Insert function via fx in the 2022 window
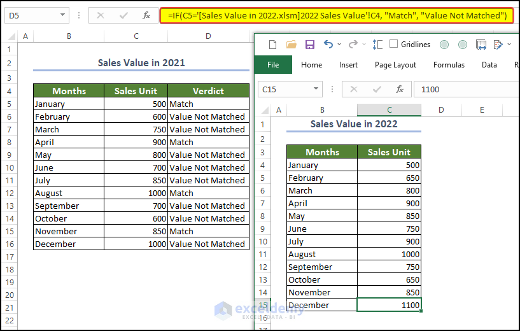The image size is (520, 331). coord(400,89)
